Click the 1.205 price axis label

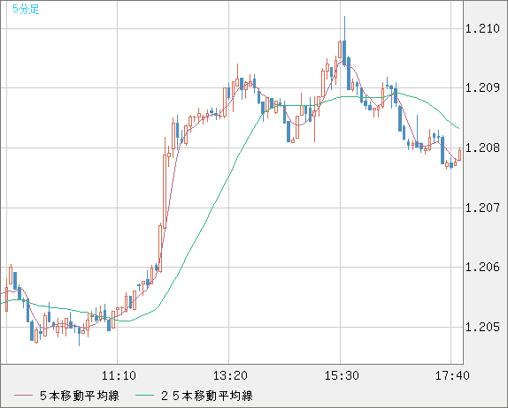pos(482,327)
